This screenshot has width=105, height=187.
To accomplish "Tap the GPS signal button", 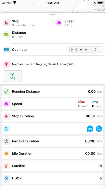I will (x=12, y=76).
